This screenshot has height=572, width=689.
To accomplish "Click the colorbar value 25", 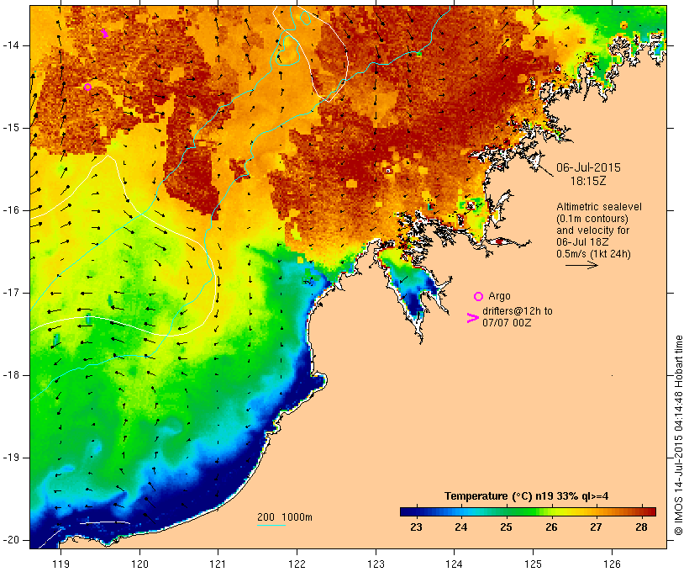I will click(x=506, y=527).
